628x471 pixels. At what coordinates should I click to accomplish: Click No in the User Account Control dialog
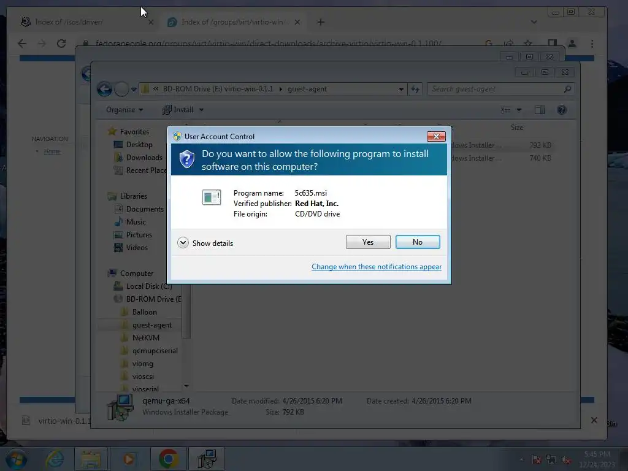pos(417,242)
